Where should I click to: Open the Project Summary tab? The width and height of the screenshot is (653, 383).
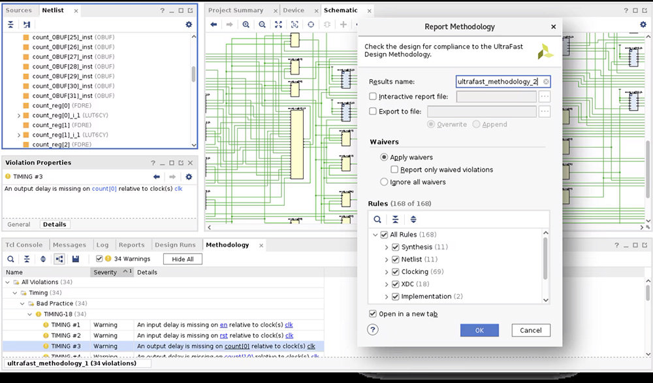click(x=235, y=10)
